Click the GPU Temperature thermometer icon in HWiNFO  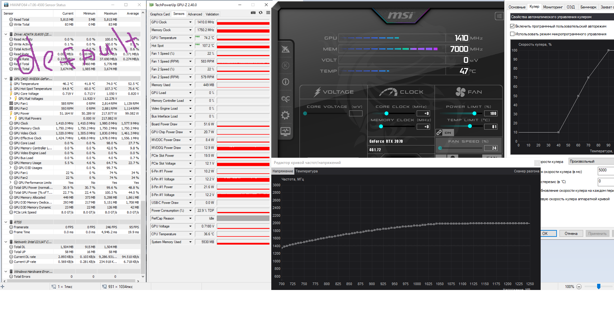tap(11, 84)
